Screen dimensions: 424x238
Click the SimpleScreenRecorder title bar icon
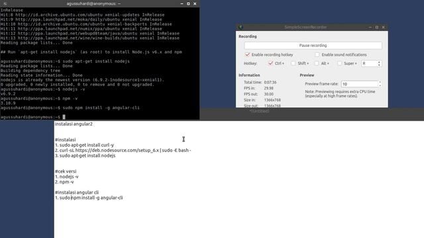240,27
